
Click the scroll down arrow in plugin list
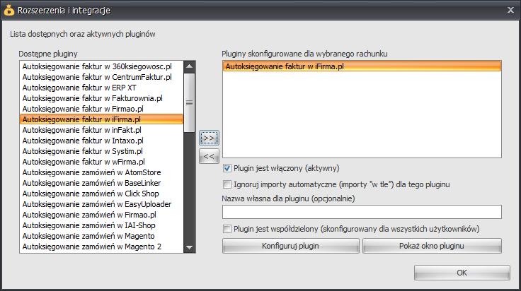coord(190,247)
